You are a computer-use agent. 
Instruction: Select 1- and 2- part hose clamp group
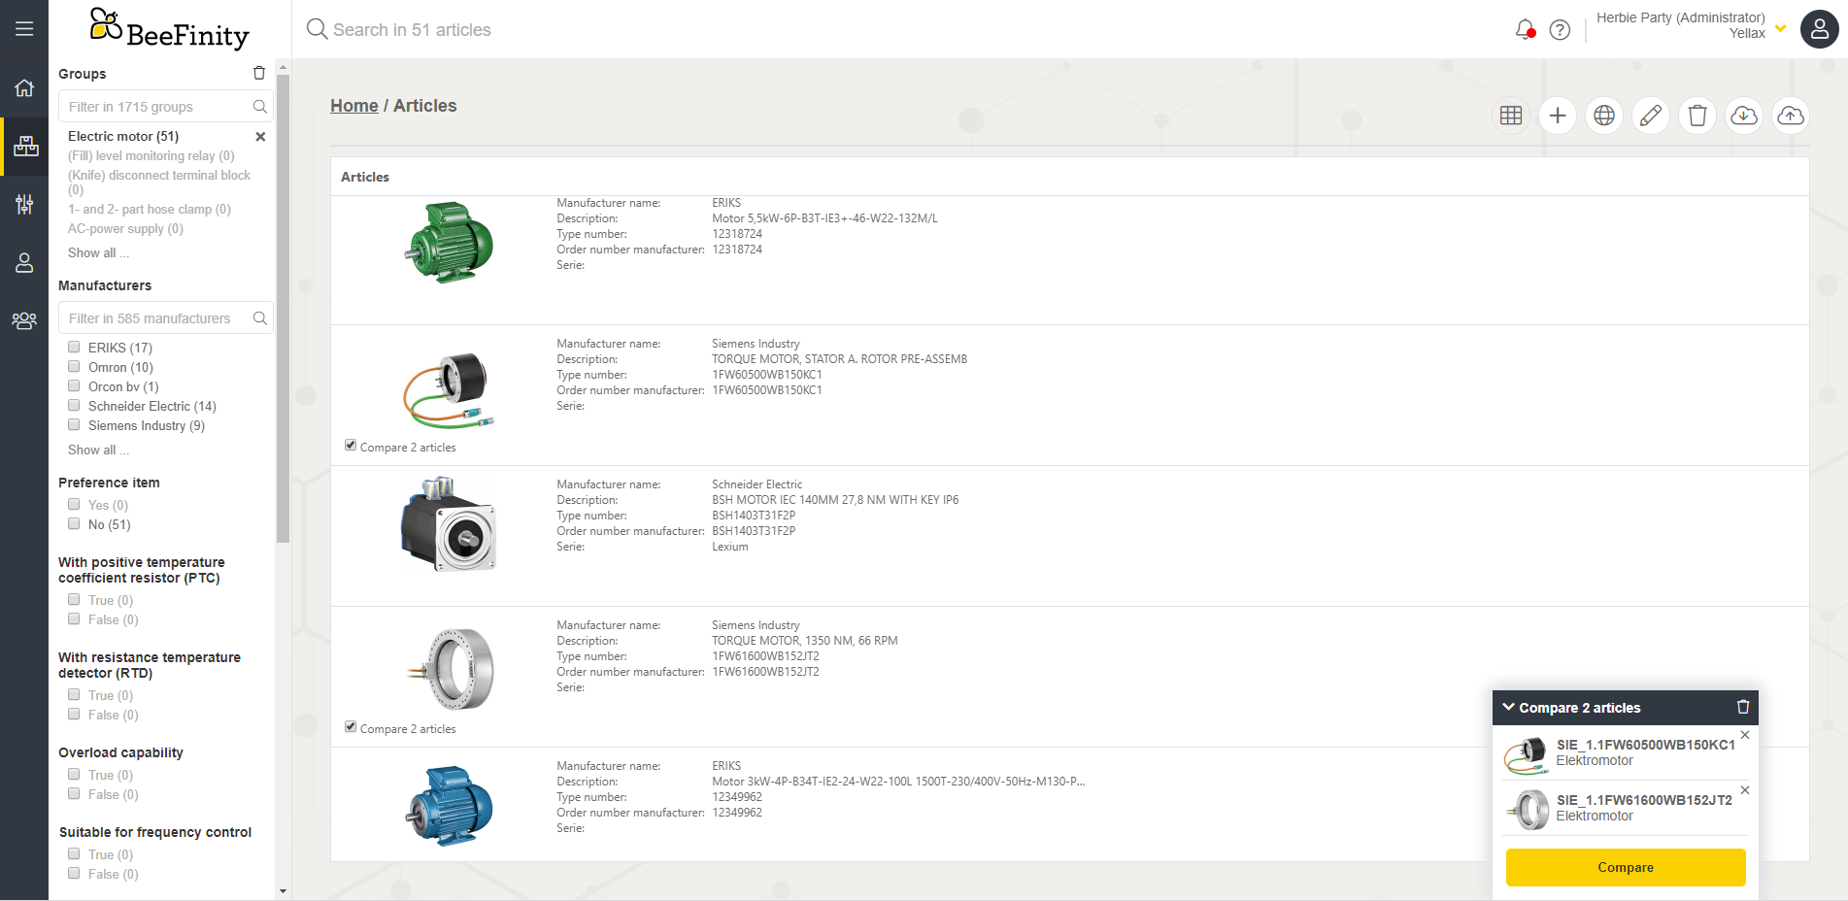(x=150, y=210)
